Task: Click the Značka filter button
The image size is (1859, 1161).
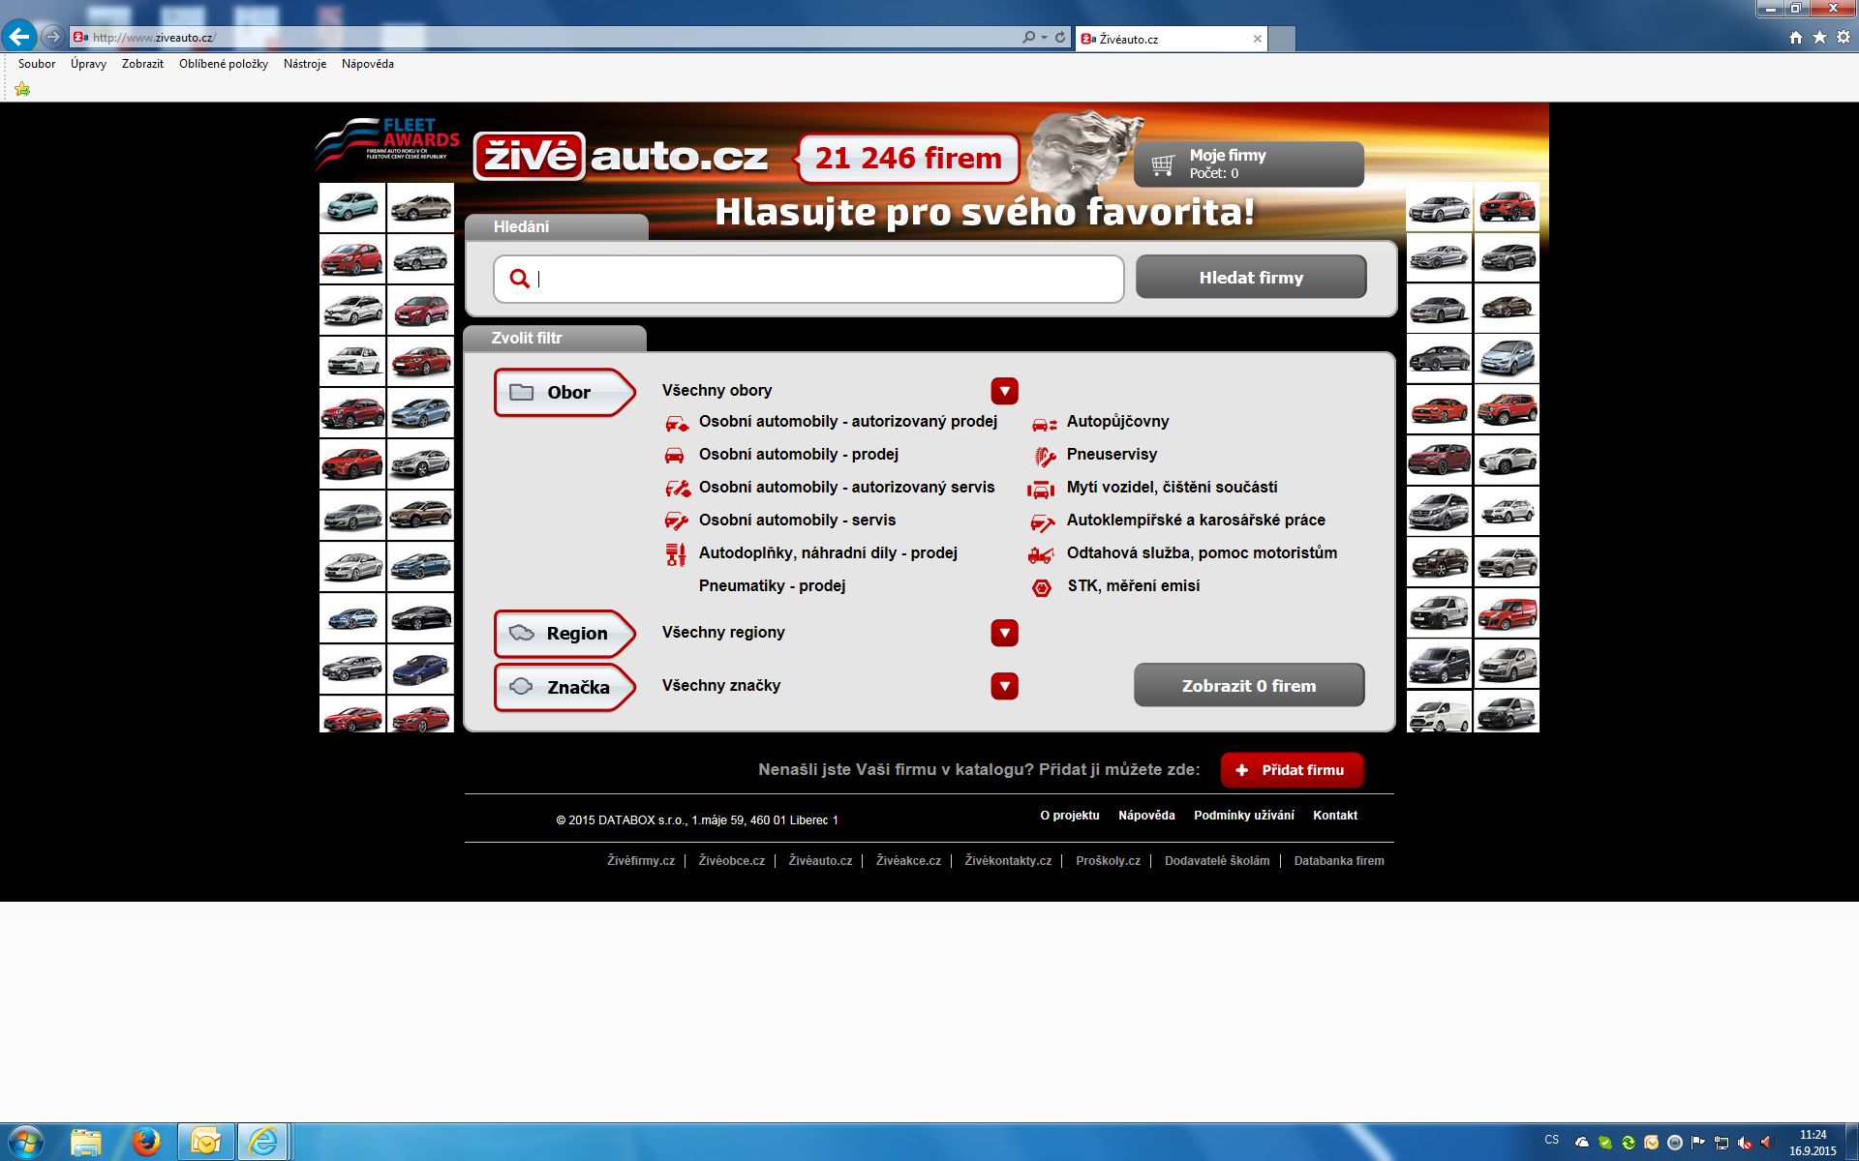Action: pyautogui.click(x=564, y=688)
